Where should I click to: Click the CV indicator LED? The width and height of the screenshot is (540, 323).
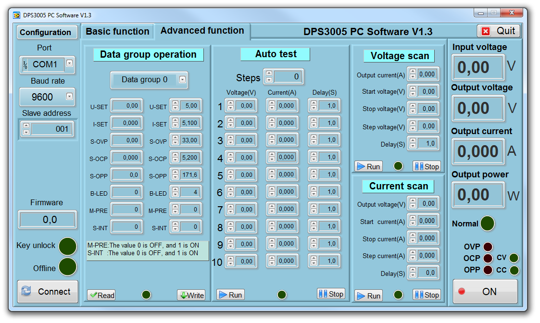click(x=514, y=258)
